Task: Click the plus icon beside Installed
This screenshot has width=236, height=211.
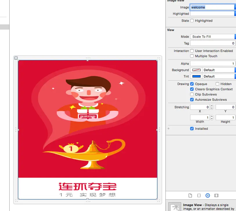Action: click(169, 129)
